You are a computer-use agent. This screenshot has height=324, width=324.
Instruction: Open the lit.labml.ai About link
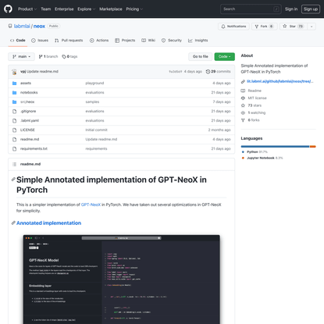point(280,81)
